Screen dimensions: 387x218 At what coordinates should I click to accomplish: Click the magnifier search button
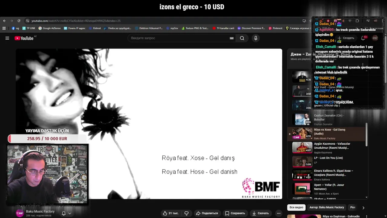click(x=242, y=38)
